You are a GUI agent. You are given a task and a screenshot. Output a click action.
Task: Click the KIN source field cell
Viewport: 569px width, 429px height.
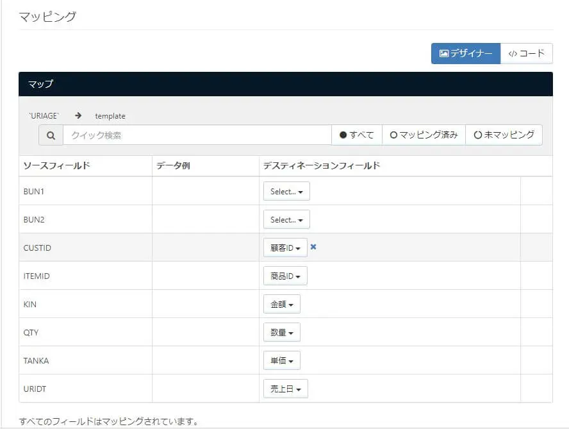click(85, 304)
